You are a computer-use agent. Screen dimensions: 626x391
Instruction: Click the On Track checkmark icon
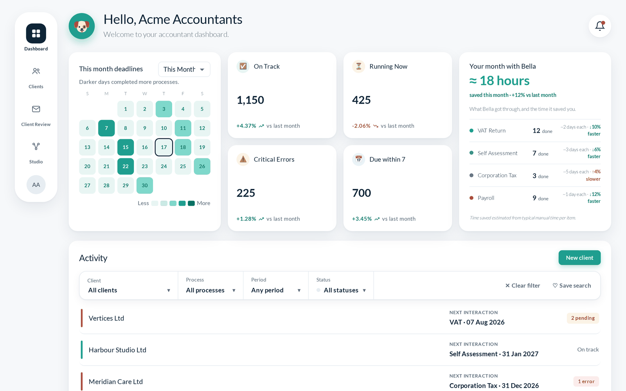[243, 66]
